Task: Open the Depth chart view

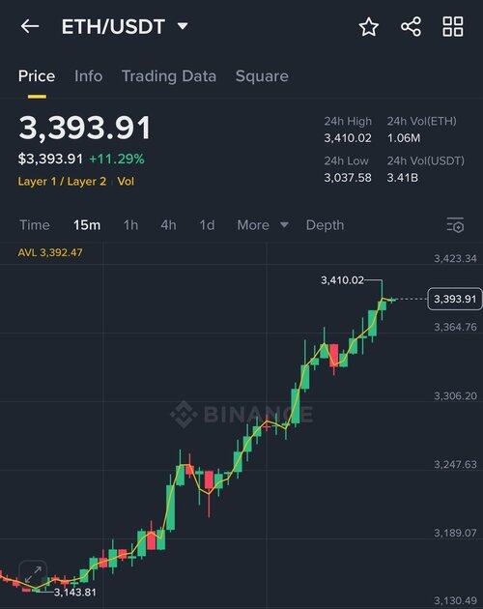Action: [x=325, y=225]
